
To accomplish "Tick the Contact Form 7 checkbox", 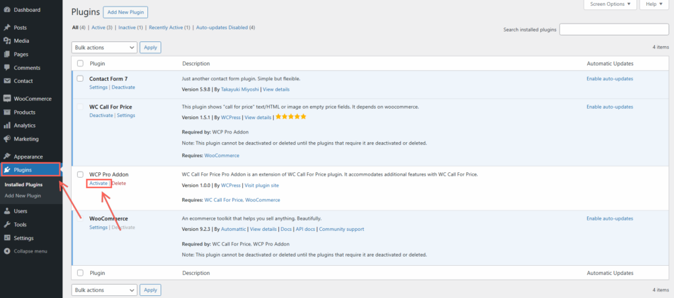I will pyautogui.click(x=80, y=78).
